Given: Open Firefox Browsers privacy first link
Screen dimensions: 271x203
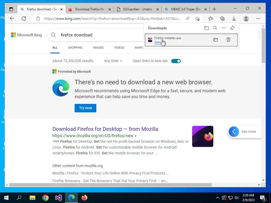Looking at the screenshot, I should pyautogui.click(x=110, y=181).
